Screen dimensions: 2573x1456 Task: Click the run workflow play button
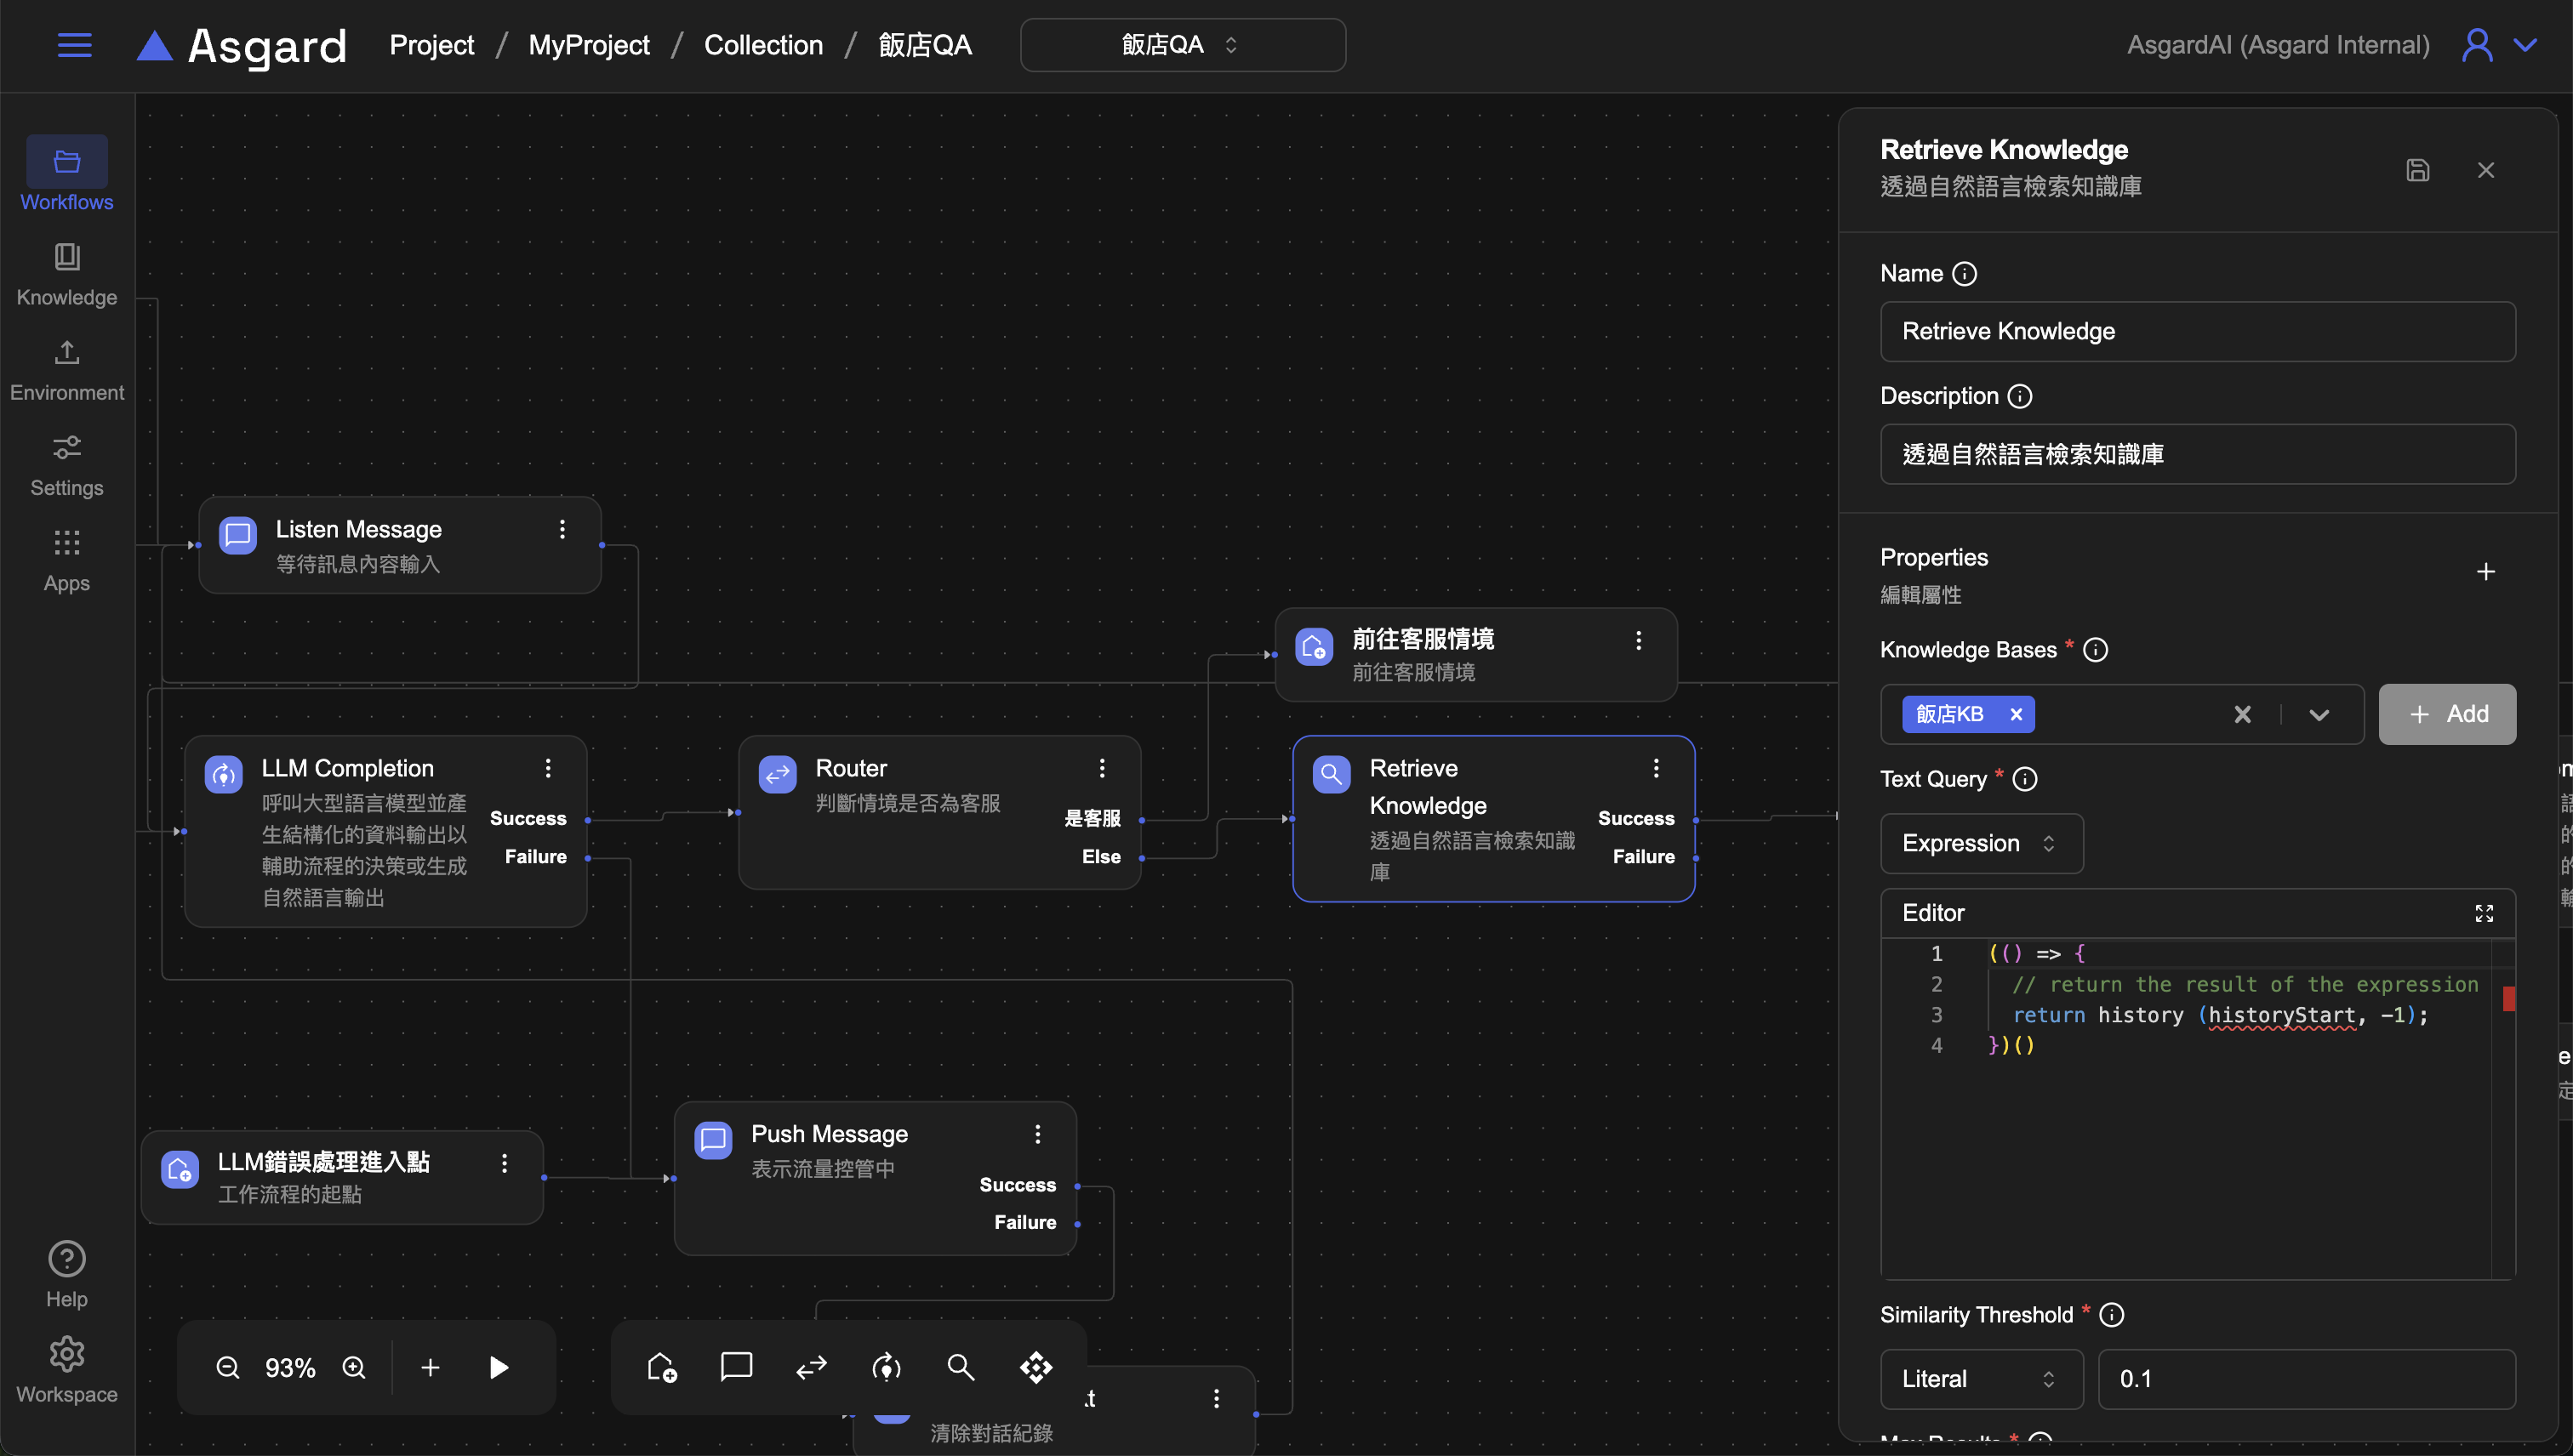[499, 1367]
